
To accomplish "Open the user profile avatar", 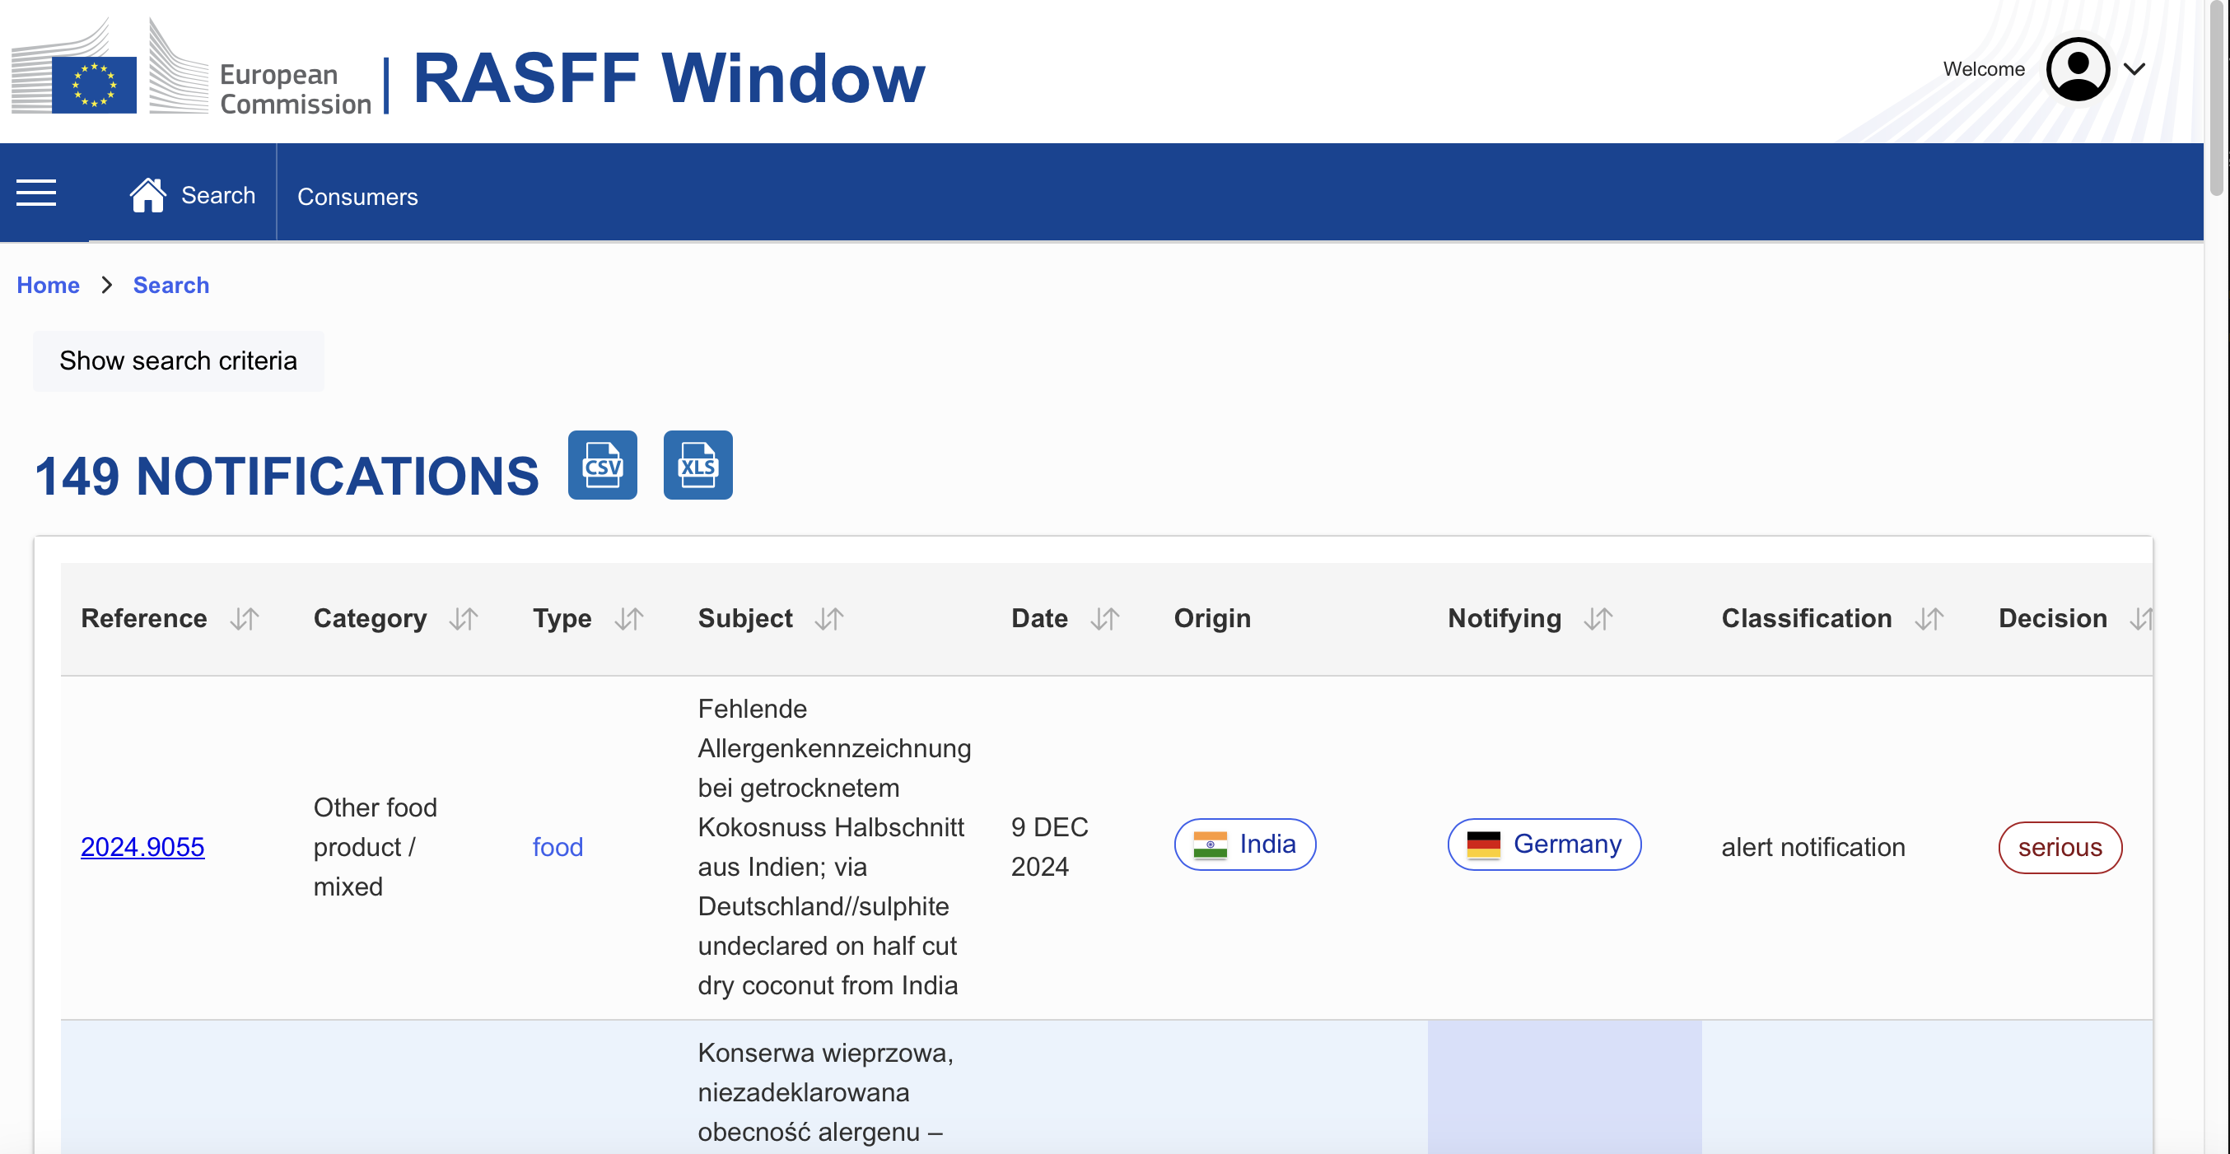I will pyautogui.click(x=2078, y=69).
